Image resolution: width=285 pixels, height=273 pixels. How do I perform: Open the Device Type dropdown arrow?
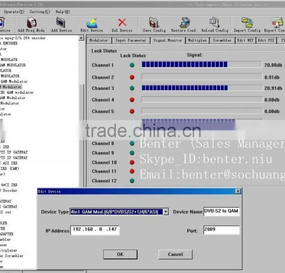coord(166,212)
